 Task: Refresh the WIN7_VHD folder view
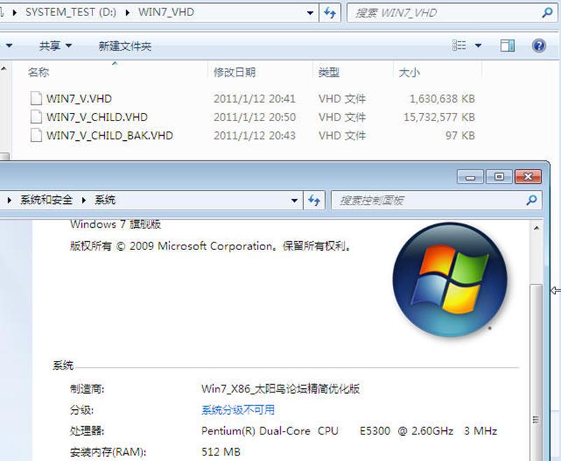(x=329, y=13)
